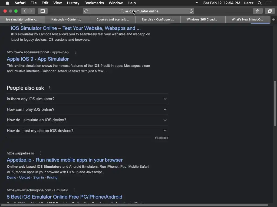Screen dimensions: 277x207
Task: Expand 'How do I test my site on iOS devices?'
Action: (x=87, y=131)
